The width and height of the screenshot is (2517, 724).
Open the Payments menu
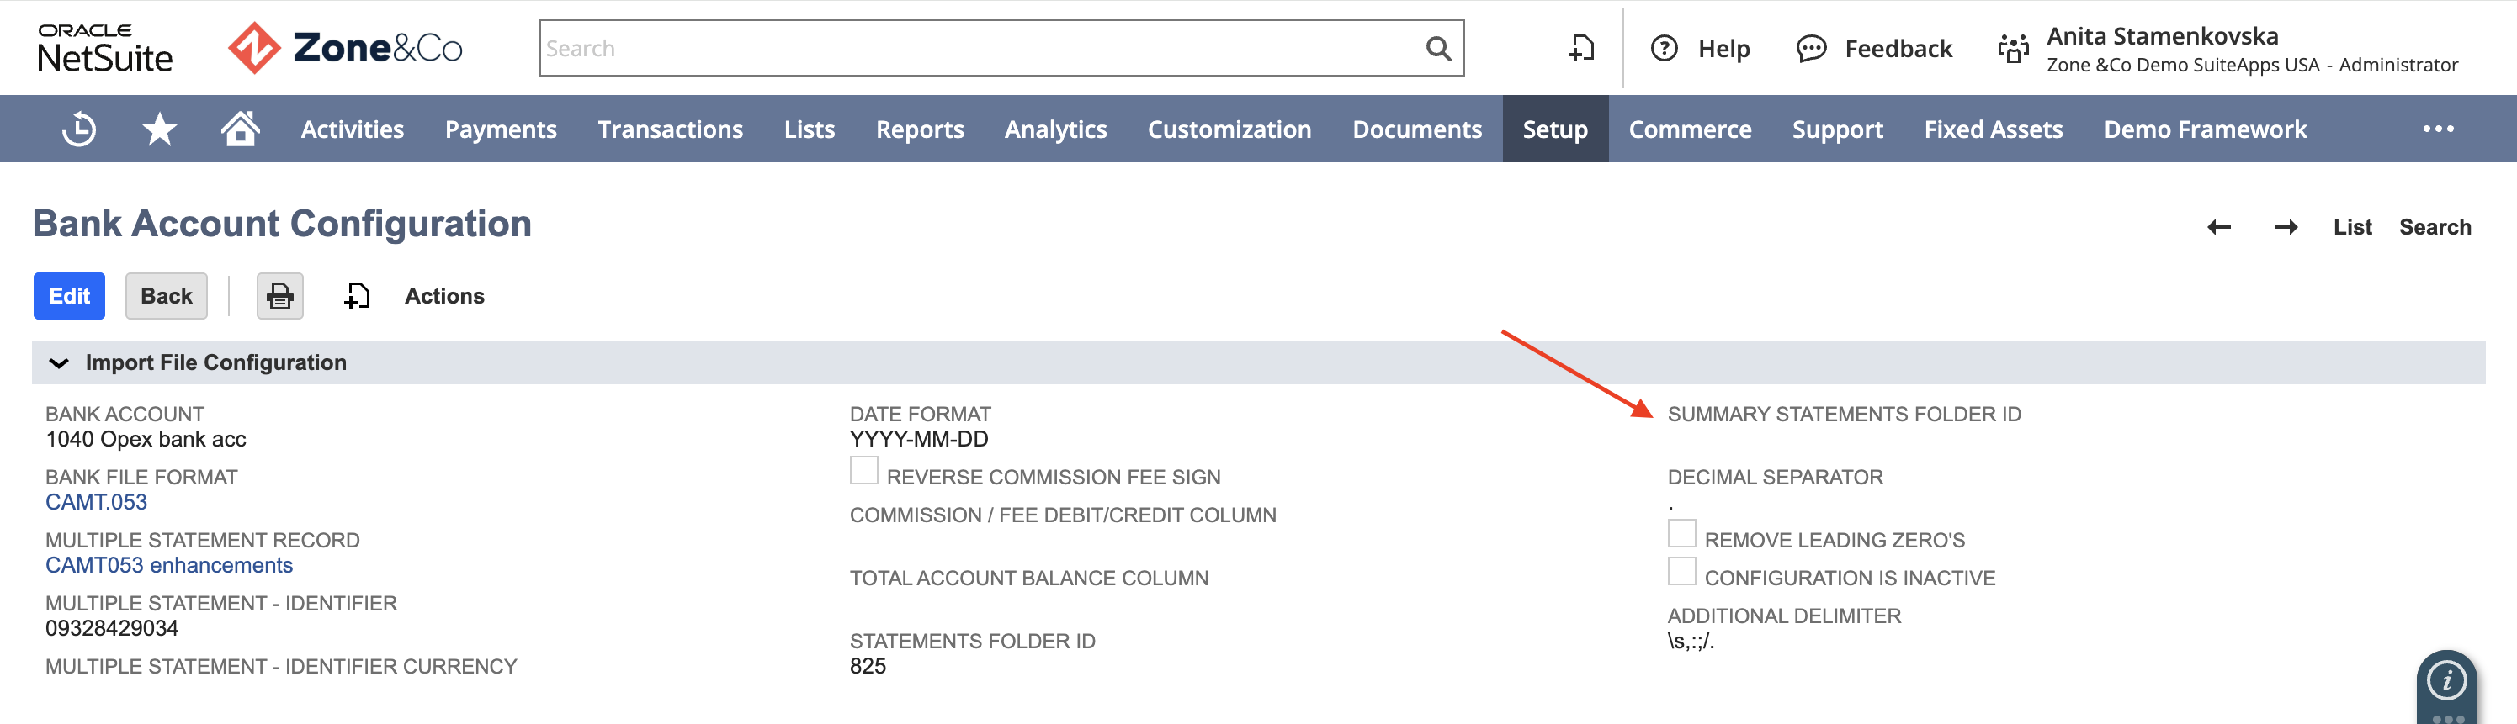point(502,129)
